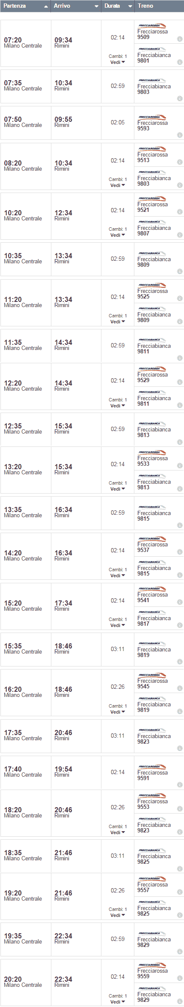Click info icon for Frecciabianca 9809 at 10:35

pyautogui.click(x=180, y=271)
